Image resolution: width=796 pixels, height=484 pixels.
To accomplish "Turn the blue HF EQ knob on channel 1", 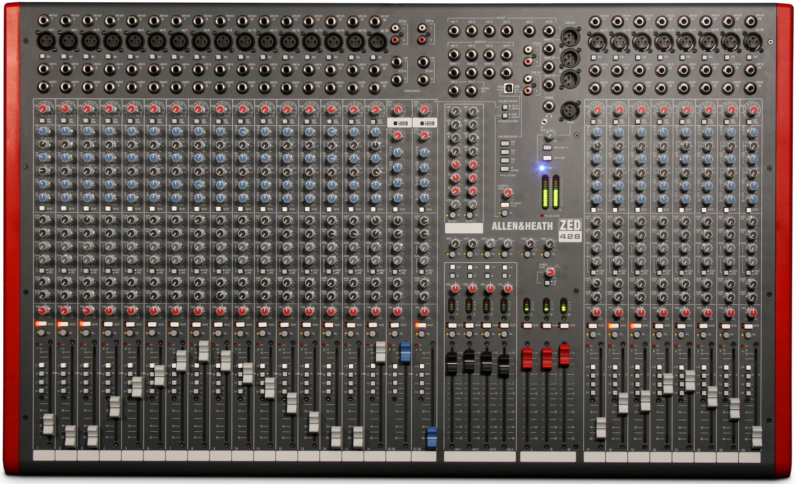I will [x=42, y=131].
